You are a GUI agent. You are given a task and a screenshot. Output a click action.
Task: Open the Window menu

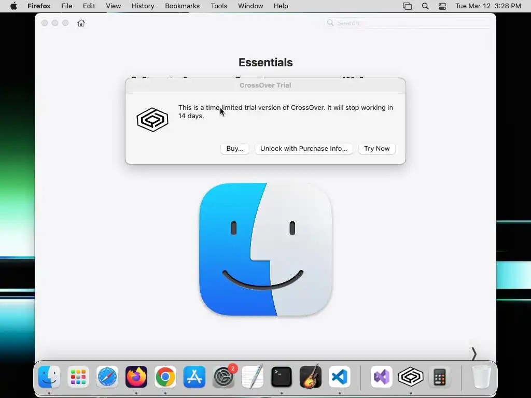point(250,6)
